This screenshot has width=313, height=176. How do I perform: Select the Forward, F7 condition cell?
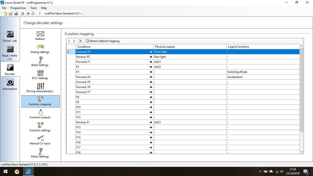114,92
